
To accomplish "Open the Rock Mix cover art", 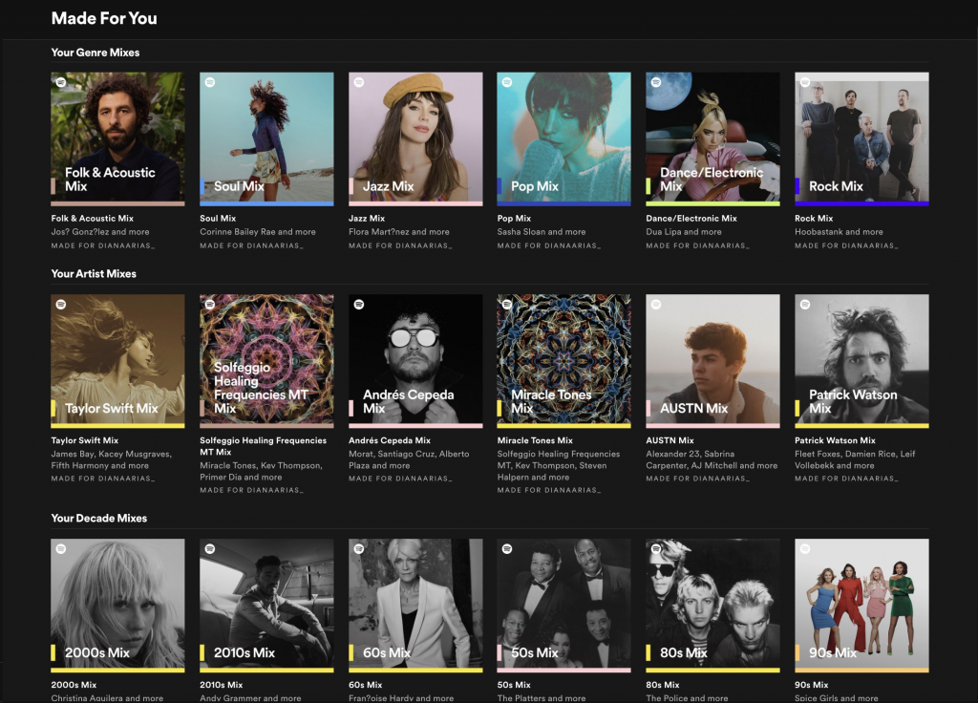I will (862, 139).
